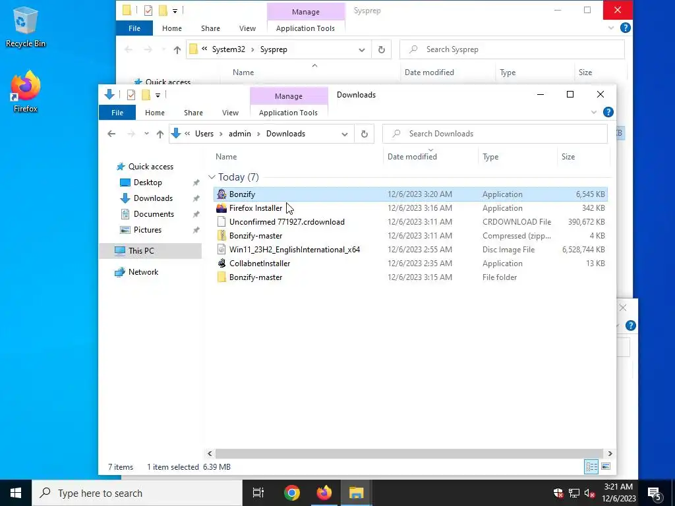Click the Search Downloads input field
This screenshot has height=506, width=675.
[494, 134]
